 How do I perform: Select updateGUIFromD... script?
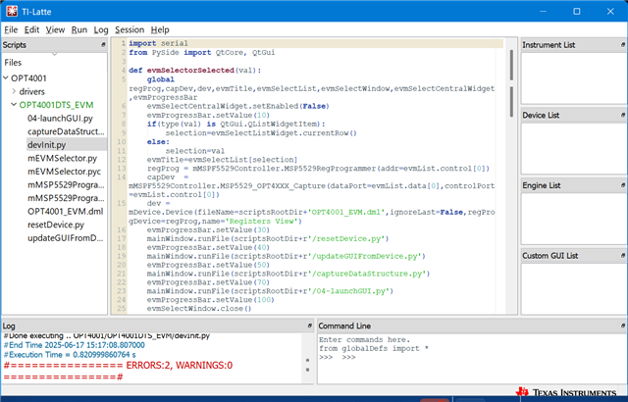[66, 237]
